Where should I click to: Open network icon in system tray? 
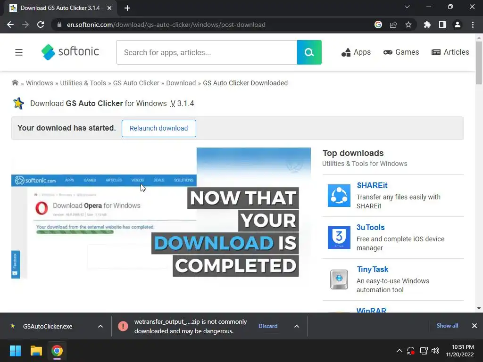424,351
